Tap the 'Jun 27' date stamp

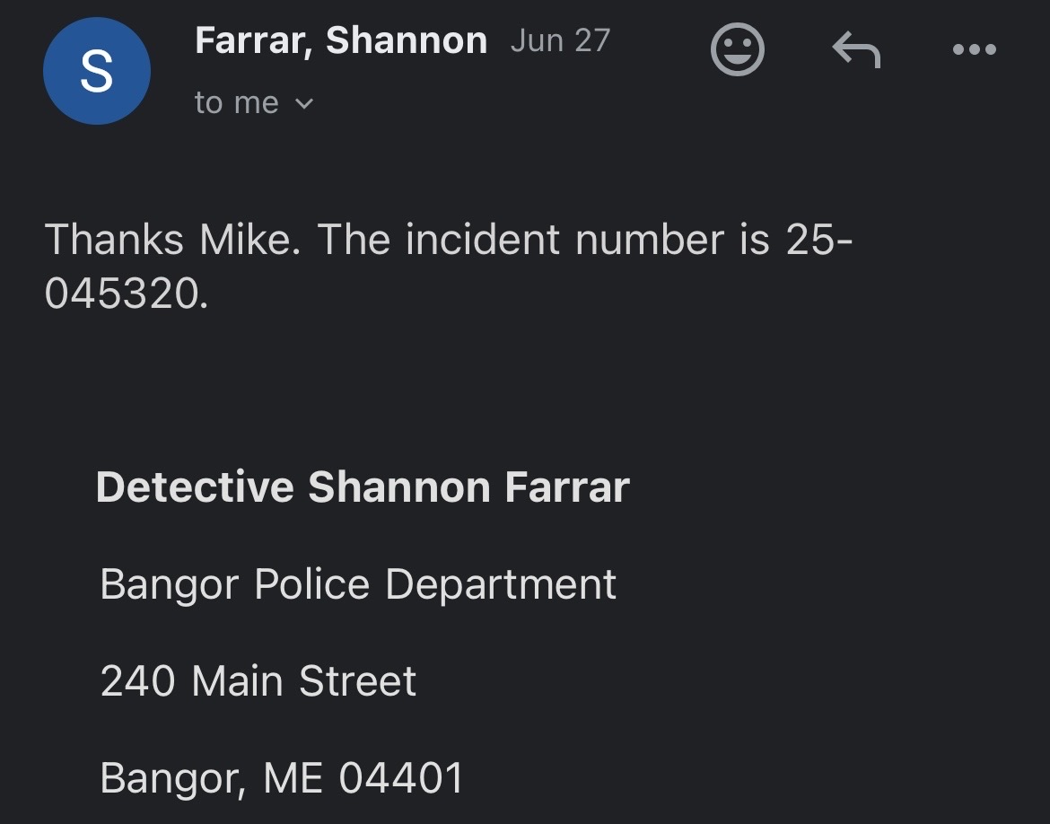561,41
